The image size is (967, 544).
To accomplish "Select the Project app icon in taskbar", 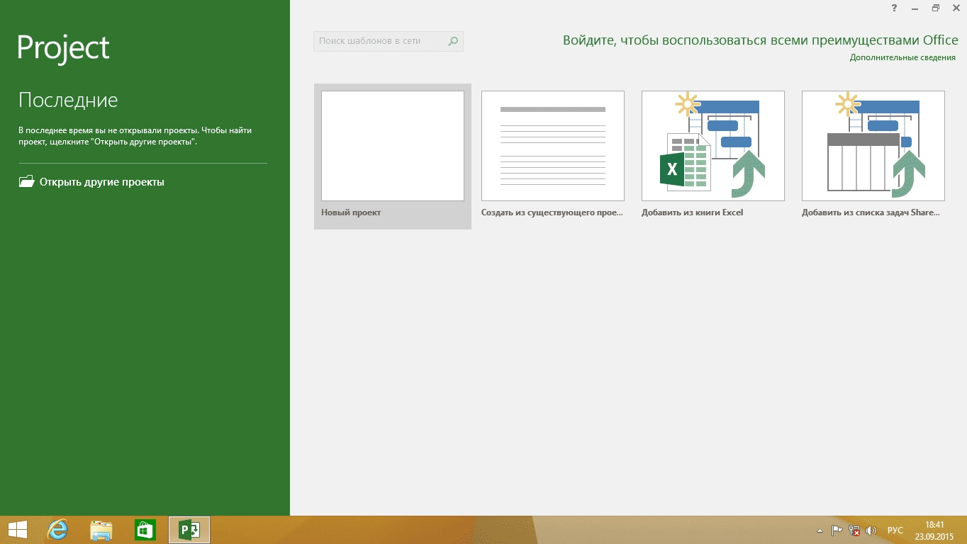I will tap(189, 530).
